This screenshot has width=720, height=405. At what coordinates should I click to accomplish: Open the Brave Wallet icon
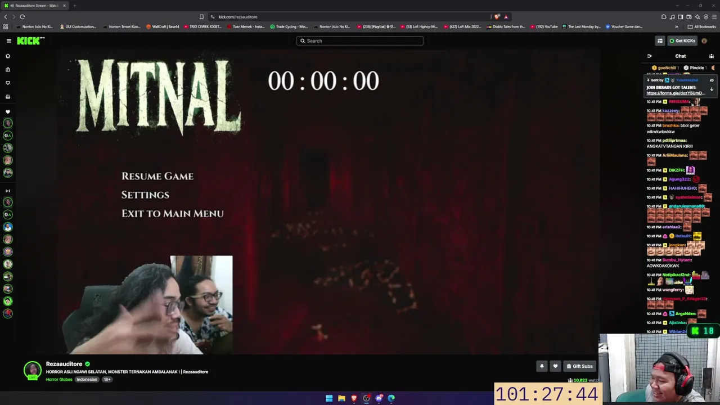pos(689,17)
